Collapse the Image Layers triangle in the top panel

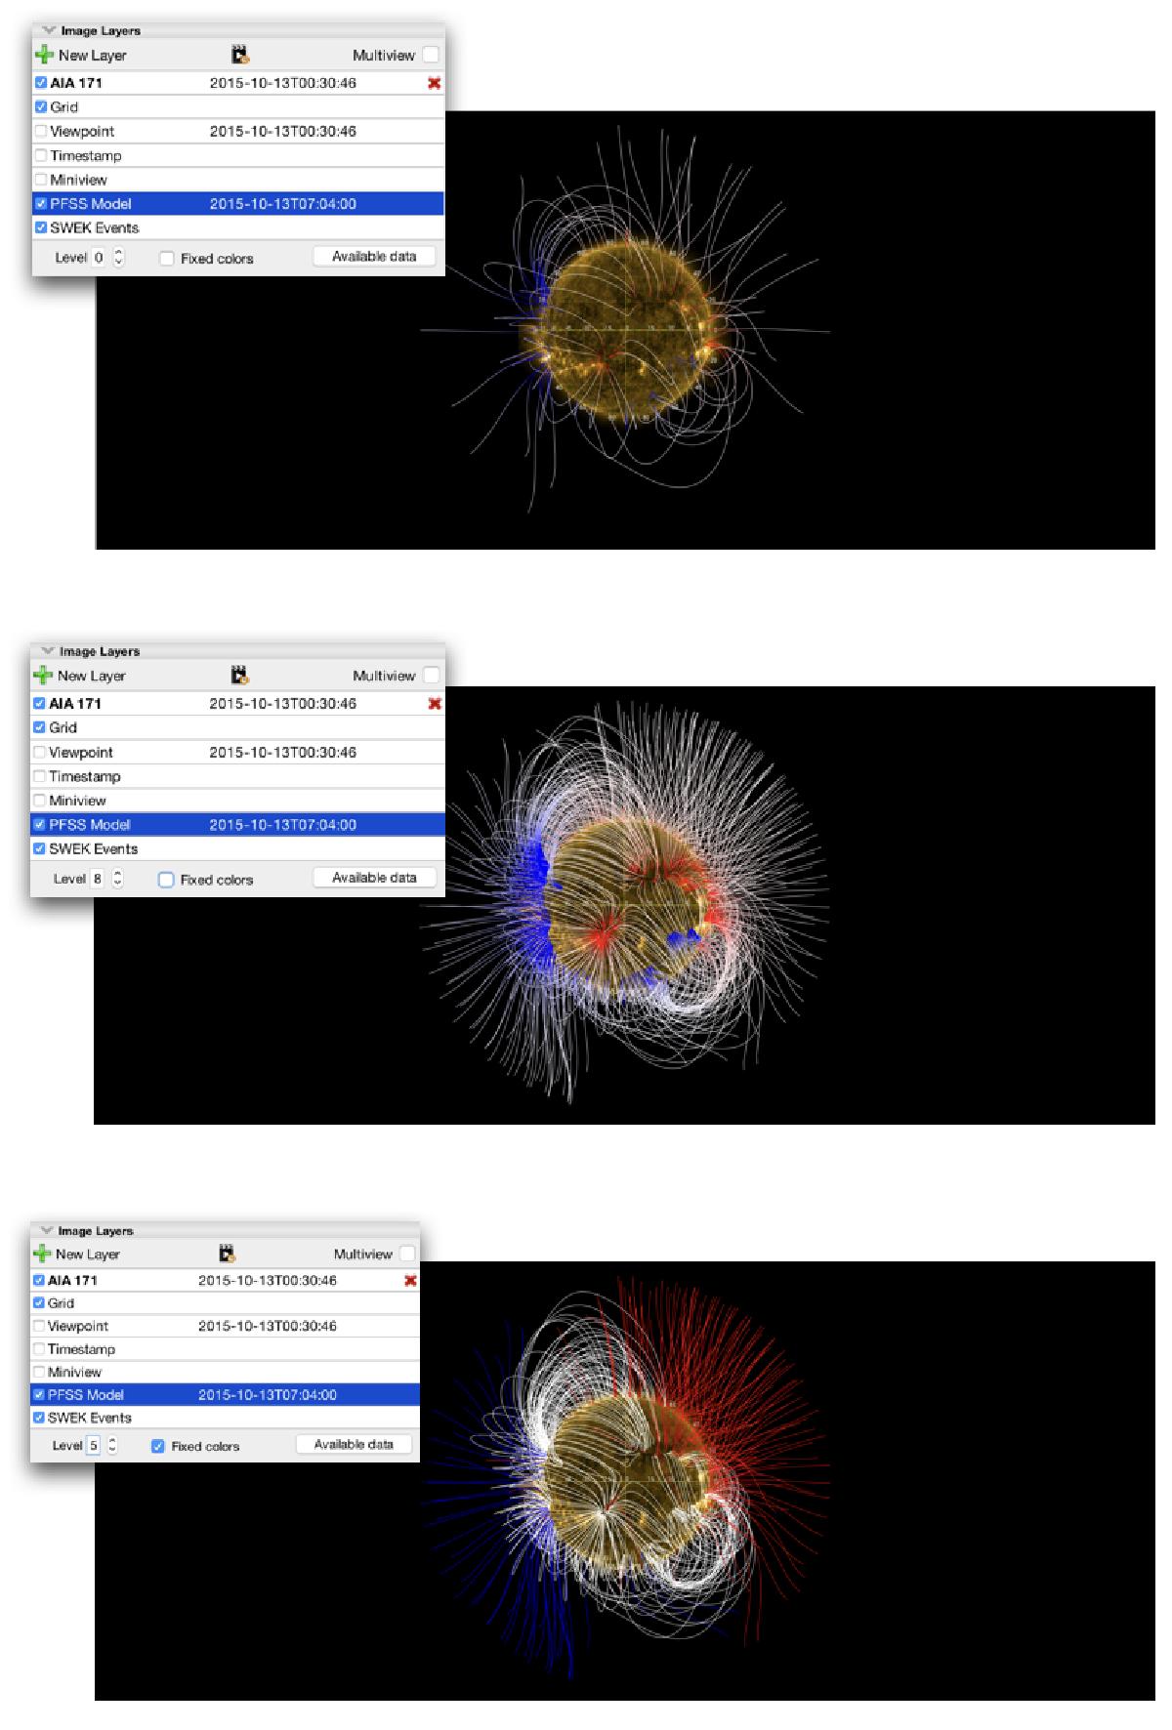[48, 31]
